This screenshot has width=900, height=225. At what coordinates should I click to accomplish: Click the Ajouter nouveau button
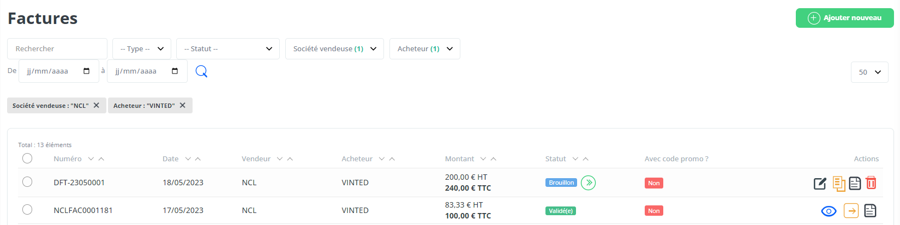(844, 18)
